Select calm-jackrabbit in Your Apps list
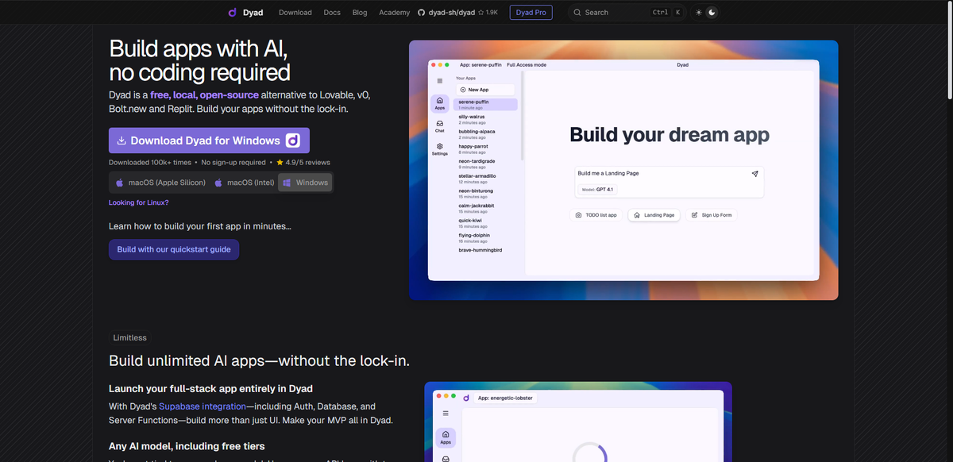 tap(485, 208)
